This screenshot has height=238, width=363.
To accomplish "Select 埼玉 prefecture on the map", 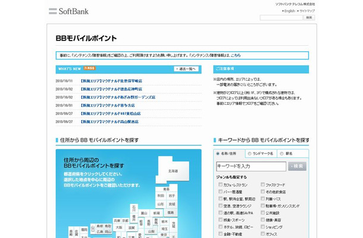I will pos(165,228).
